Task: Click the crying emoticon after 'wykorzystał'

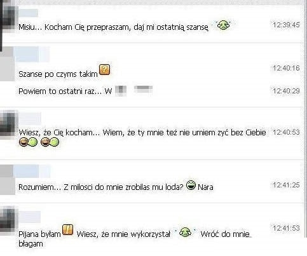Action: (x=185, y=232)
